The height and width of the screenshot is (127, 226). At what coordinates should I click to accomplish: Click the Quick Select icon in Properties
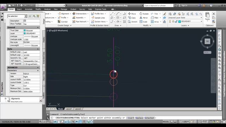[x=38, y=16]
